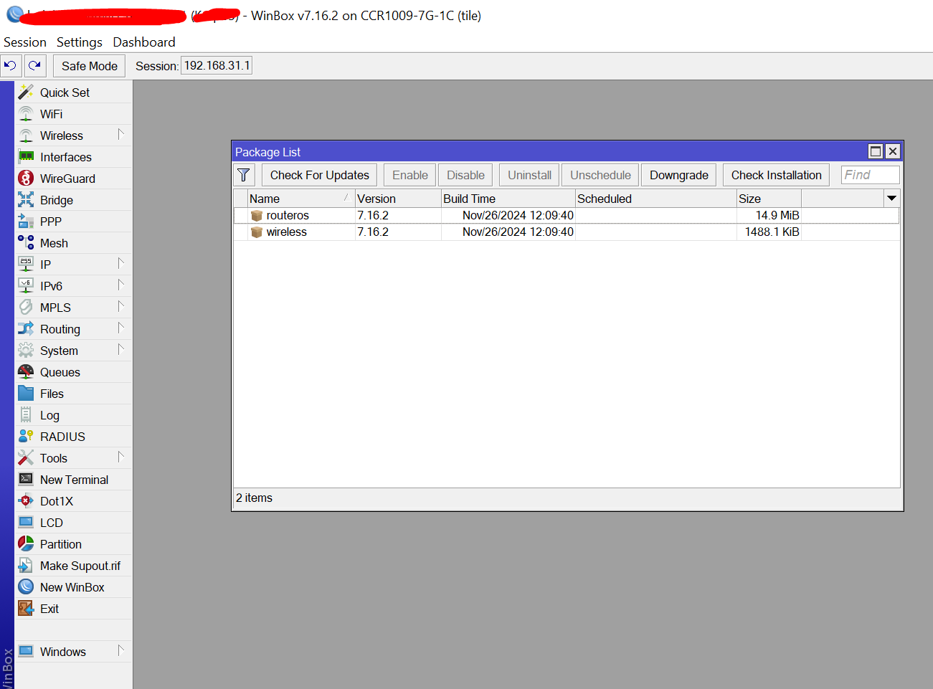Click the Log icon

tap(26, 414)
